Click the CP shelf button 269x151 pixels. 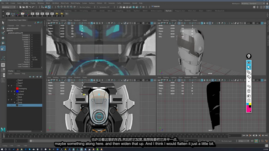click(x=28, y=14)
